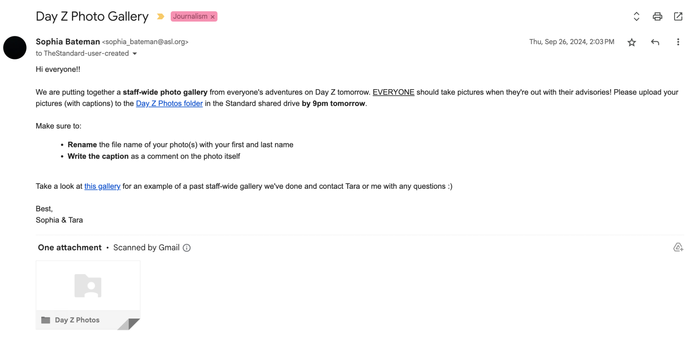Viewport: 695px width, 344px height.
Task: Click the Day Z Photo Gallery subject
Action: [92, 16]
